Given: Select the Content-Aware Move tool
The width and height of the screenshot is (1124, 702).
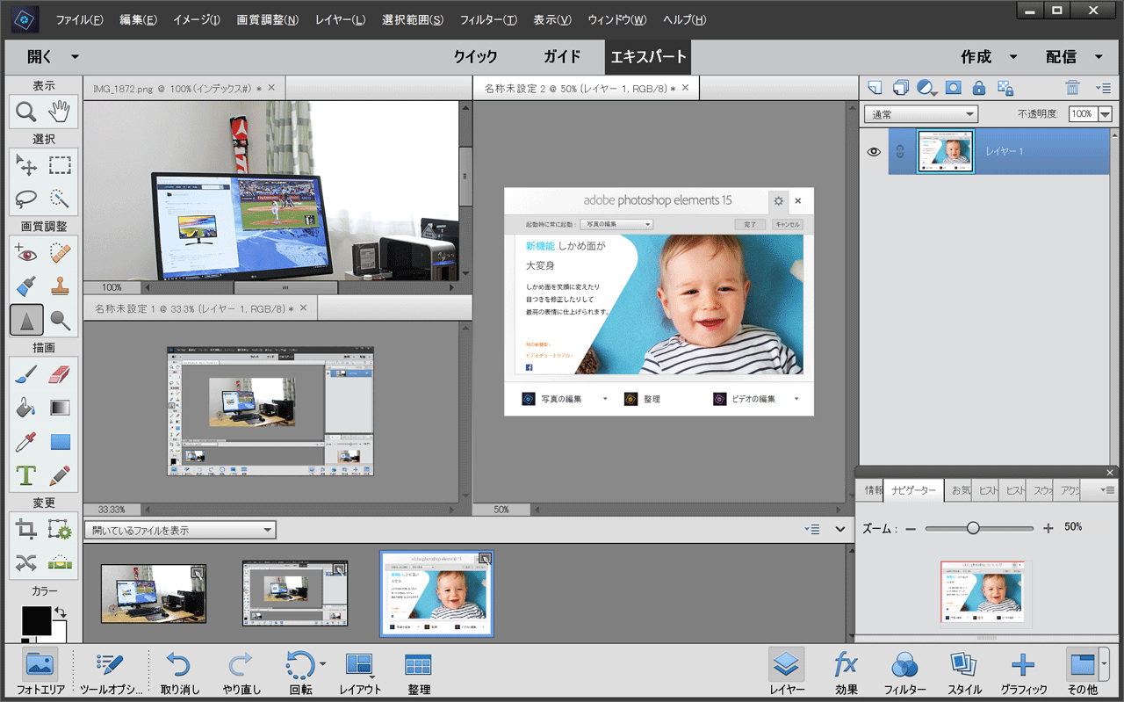Looking at the screenshot, I should click(26, 562).
